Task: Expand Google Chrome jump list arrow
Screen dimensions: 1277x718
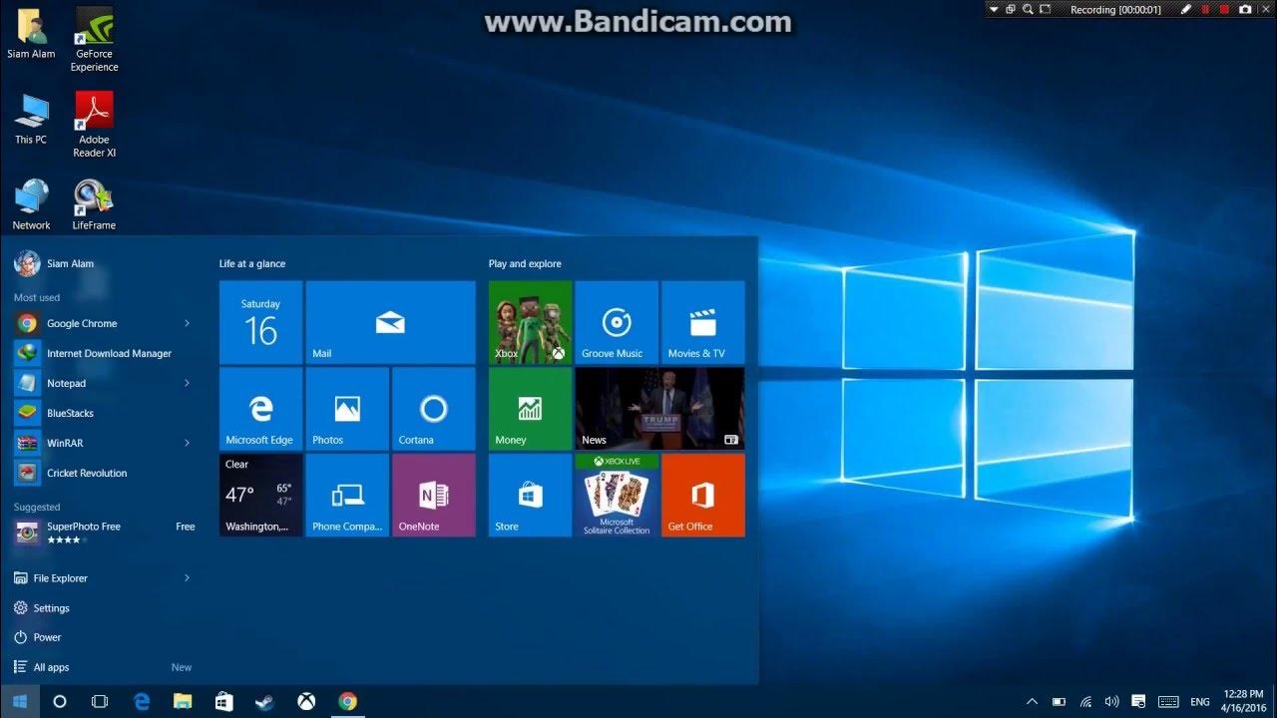Action: pyautogui.click(x=187, y=323)
